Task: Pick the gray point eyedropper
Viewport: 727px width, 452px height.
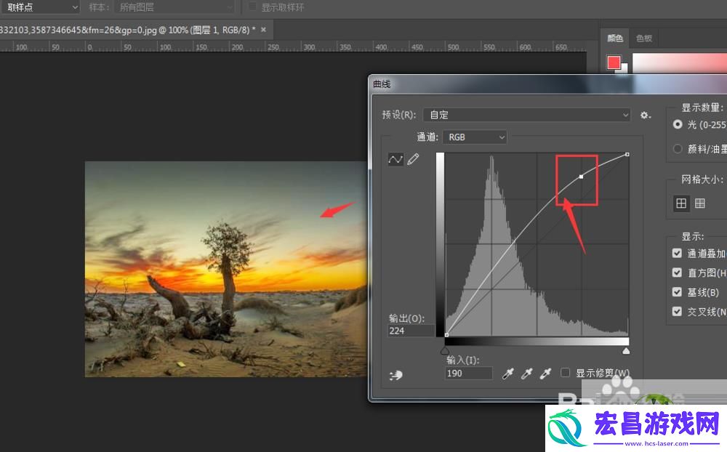Action: click(x=526, y=374)
